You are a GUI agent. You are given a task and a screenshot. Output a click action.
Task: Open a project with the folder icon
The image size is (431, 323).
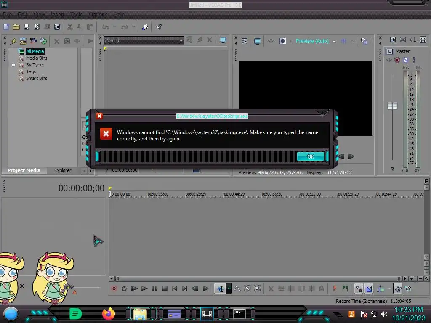16,27
